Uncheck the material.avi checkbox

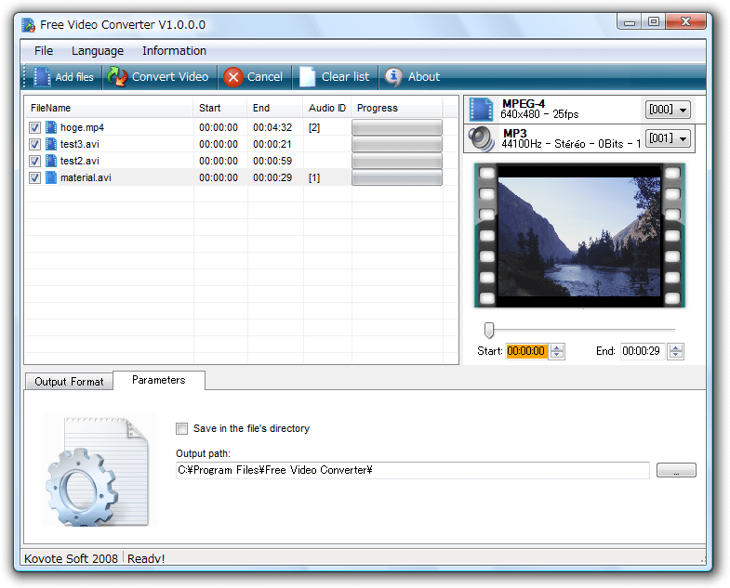pos(35,177)
